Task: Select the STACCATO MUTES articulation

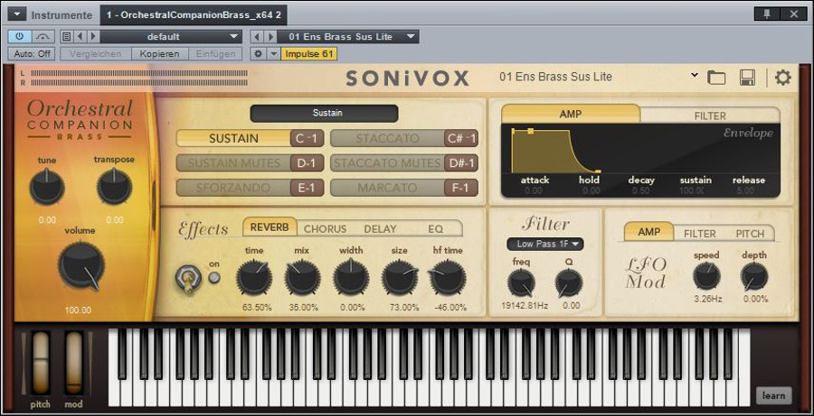Action: tap(387, 163)
